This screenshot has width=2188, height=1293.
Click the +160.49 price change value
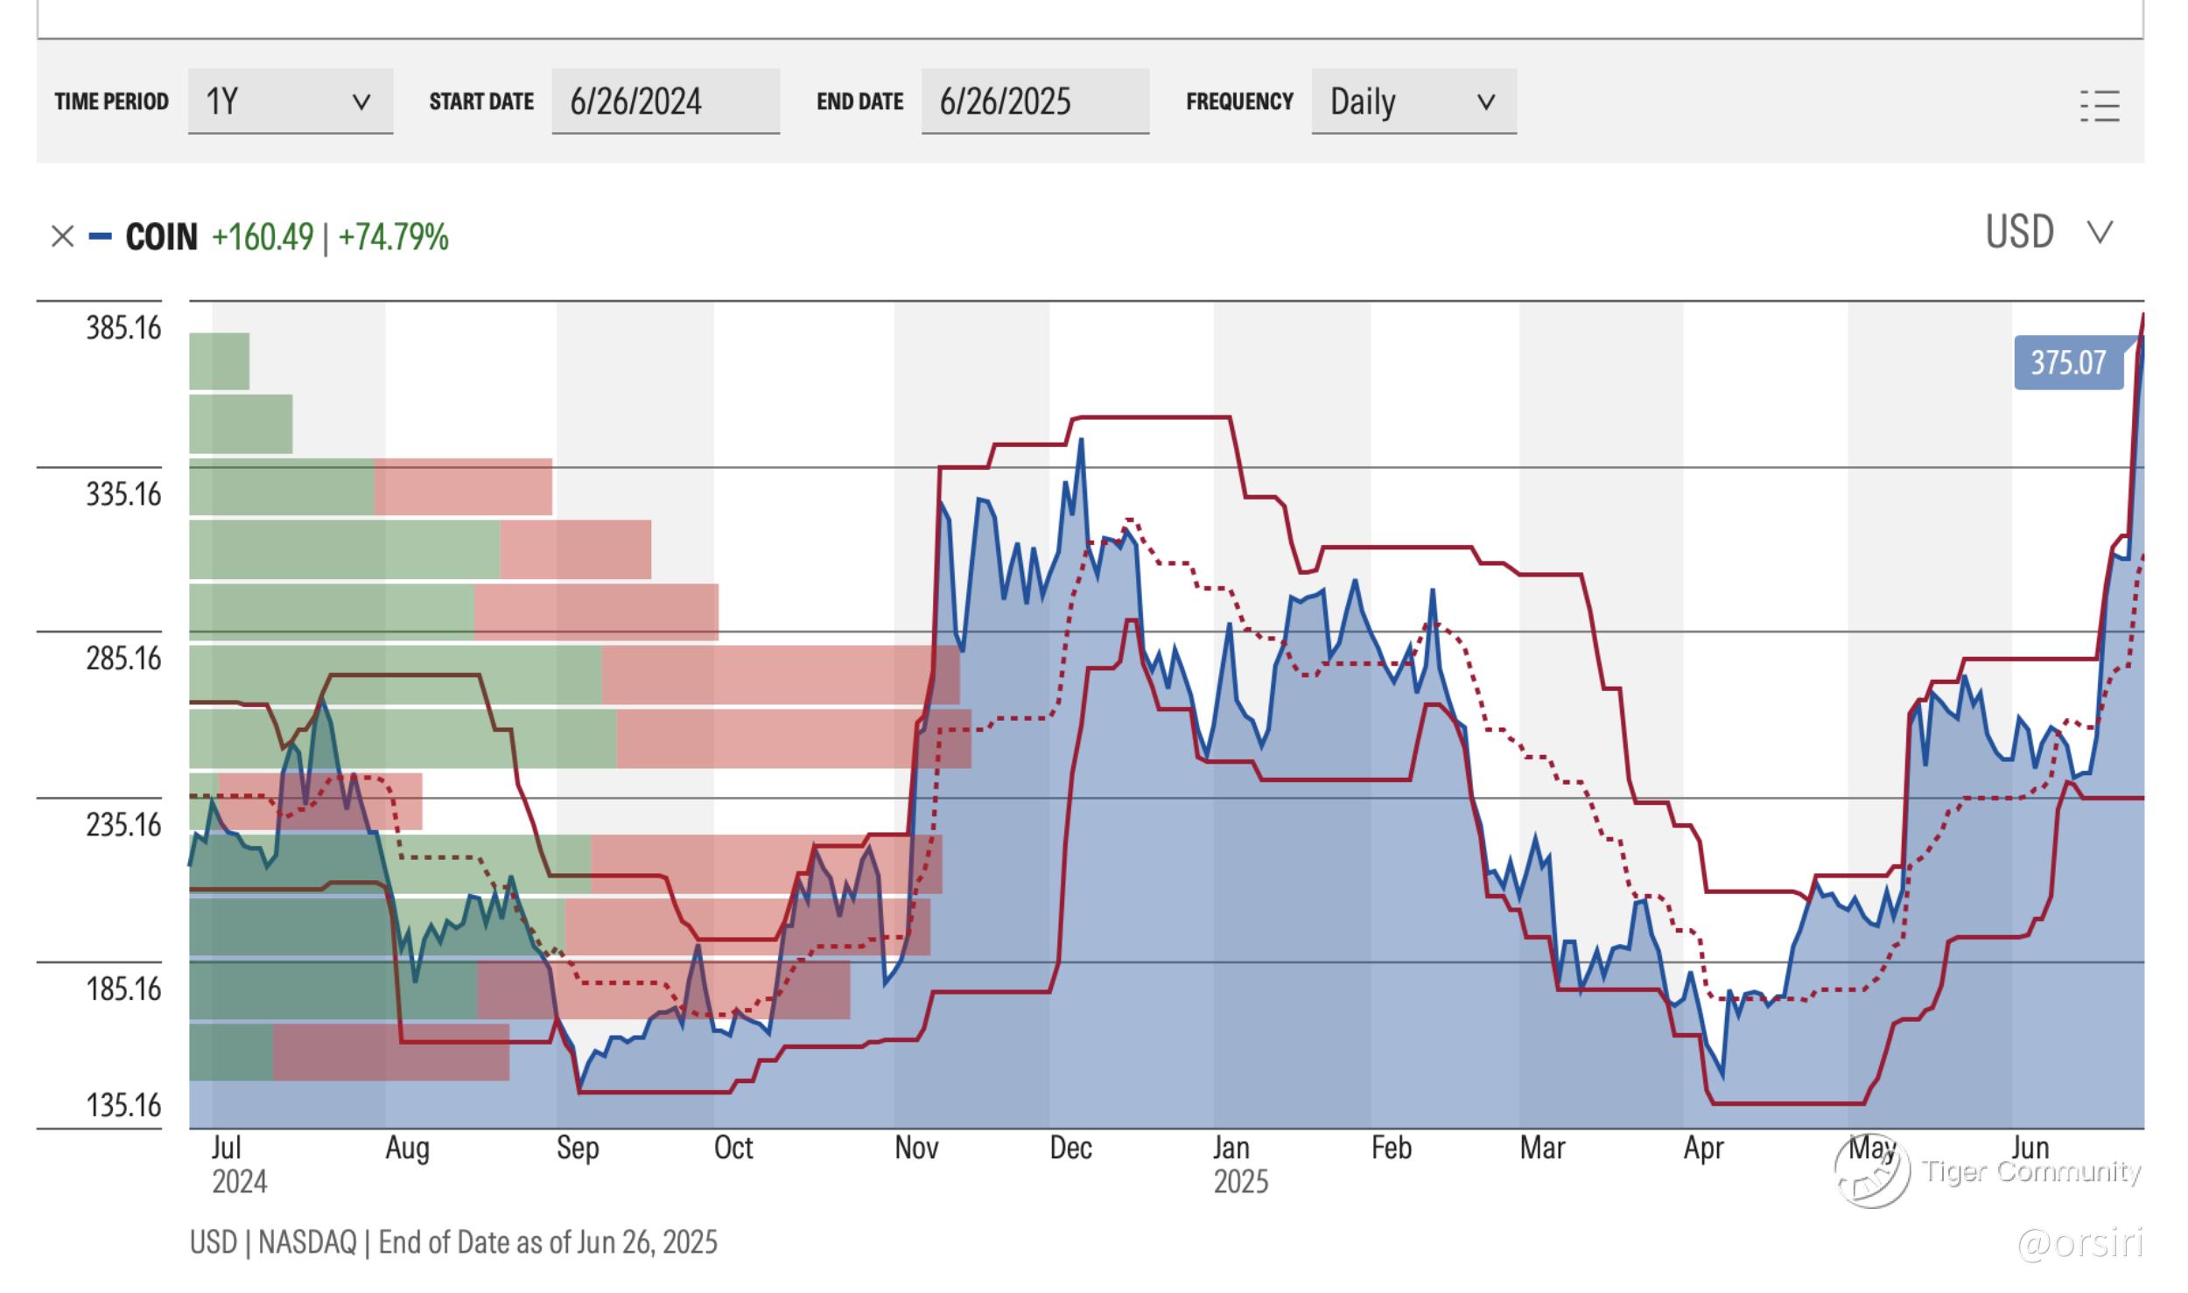263,237
